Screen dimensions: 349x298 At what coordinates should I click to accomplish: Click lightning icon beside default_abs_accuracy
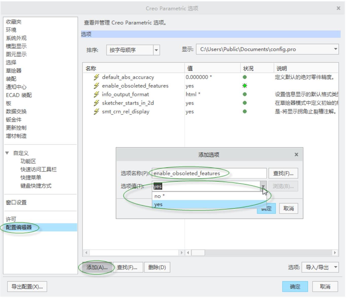[96, 77]
